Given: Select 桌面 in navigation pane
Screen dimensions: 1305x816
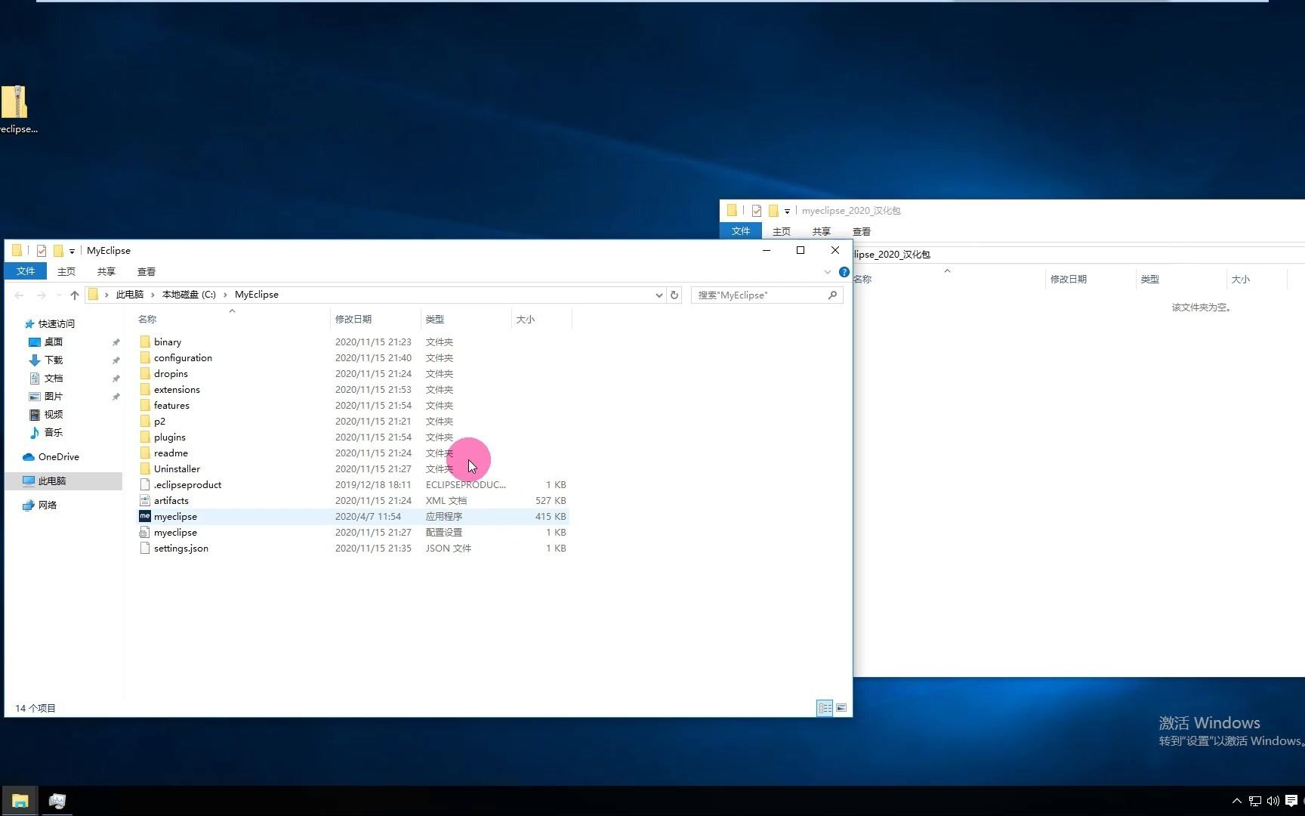Looking at the screenshot, I should (x=53, y=342).
